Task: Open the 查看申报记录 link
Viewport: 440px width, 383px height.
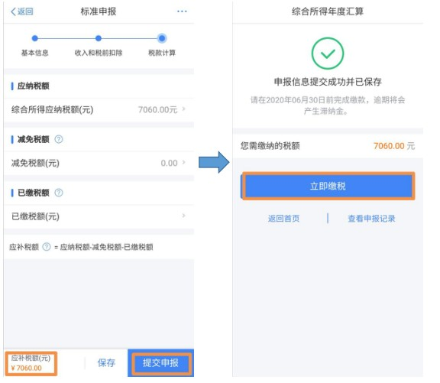Action: [371, 219]
